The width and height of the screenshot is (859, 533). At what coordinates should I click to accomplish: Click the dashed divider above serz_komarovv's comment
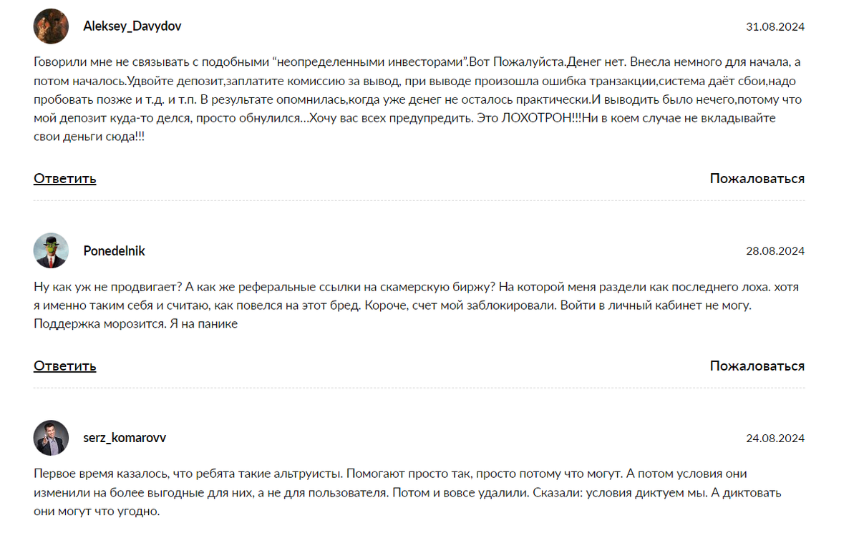click(x=419, y=388)
